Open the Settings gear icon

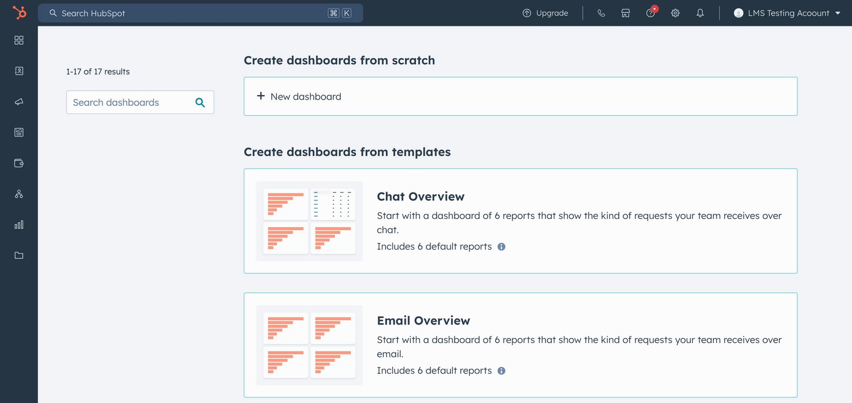675,13
